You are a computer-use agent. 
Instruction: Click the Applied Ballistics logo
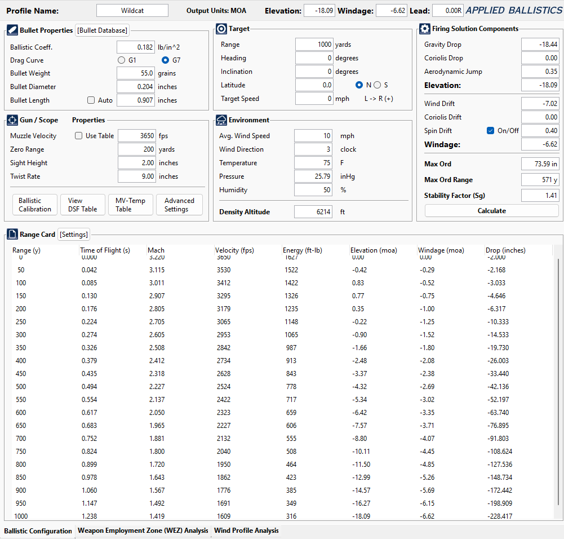pos(513,10)
